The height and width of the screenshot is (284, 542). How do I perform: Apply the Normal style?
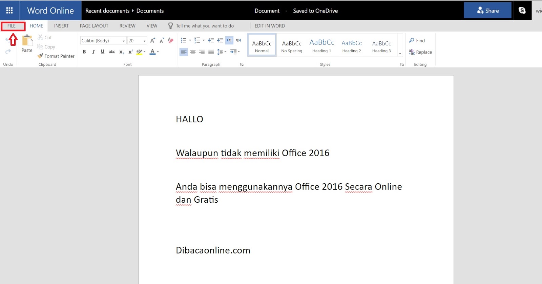262,45
